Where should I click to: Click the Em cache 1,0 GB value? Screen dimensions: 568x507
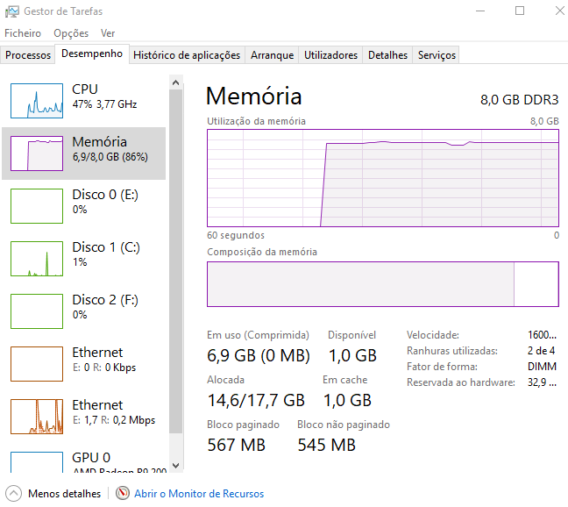[347, 401]
